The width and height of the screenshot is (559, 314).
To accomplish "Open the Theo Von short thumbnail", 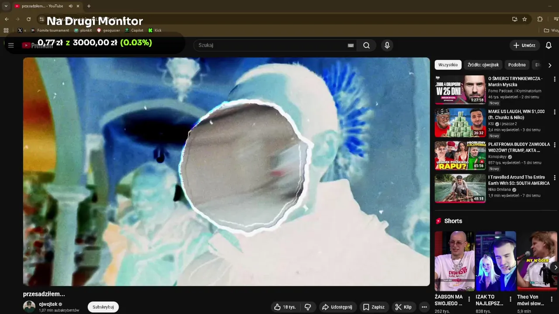I will tap(537, 261).
